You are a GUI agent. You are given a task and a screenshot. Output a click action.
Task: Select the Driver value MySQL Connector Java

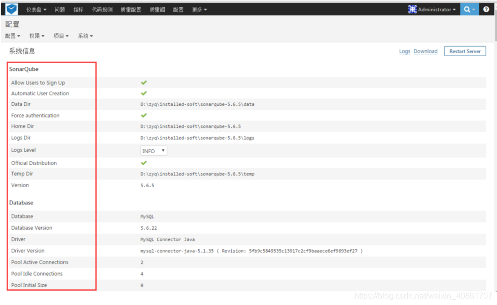pyautogui.click(x=167, y=239)
